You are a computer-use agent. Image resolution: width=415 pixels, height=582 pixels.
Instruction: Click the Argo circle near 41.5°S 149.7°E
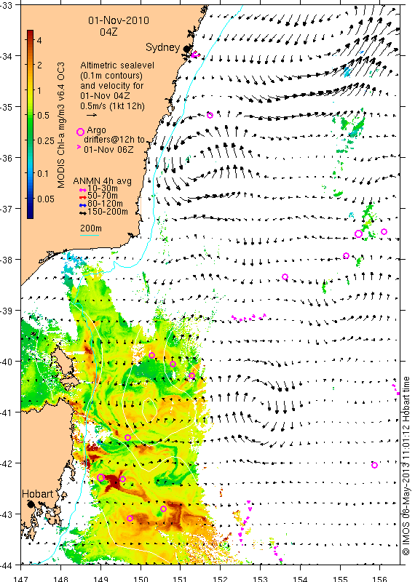[x=127, y=438]
